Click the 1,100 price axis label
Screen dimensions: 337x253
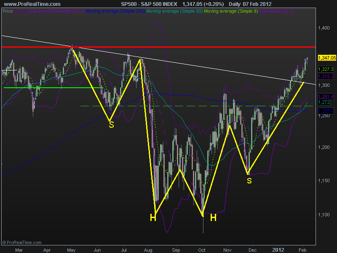(324, 215)
